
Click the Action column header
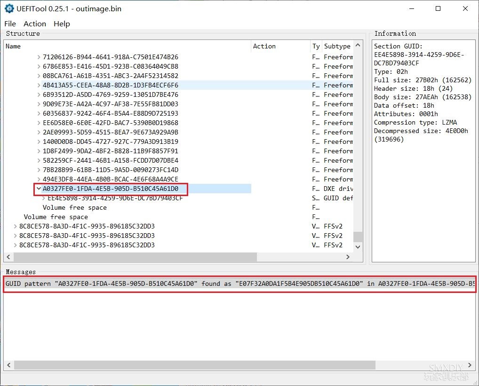pyautogui.click(x=280, y=46)
